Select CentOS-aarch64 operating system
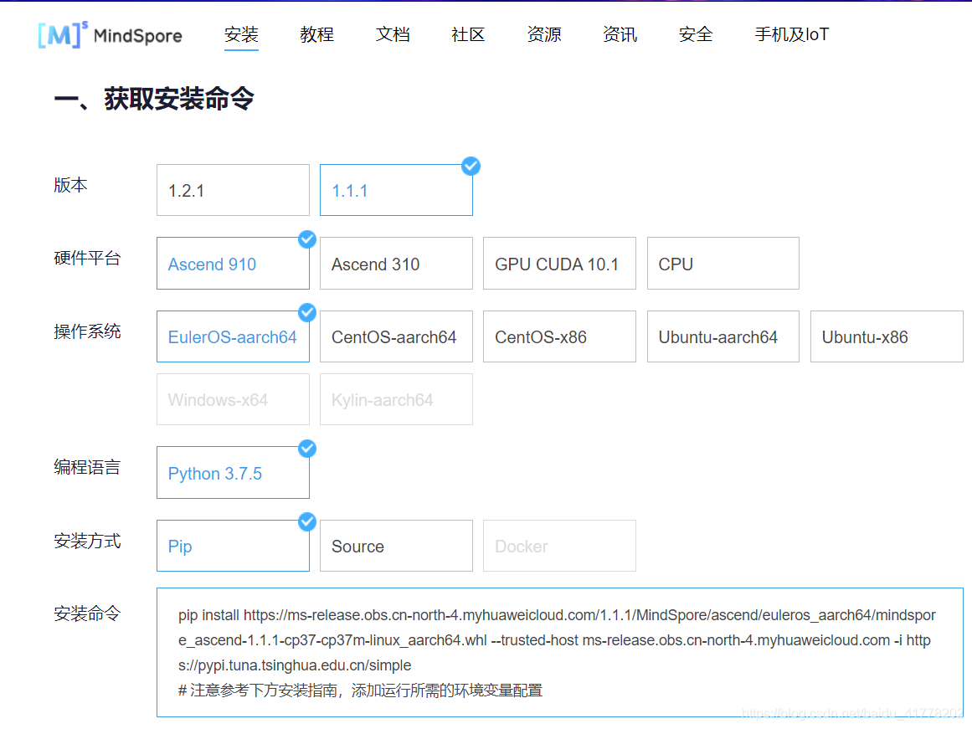The width and height of the screenshot is (972, 729). 396,336
